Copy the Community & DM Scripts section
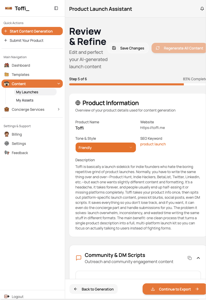This screenshot has height=300, width=206. pos(190,258)
